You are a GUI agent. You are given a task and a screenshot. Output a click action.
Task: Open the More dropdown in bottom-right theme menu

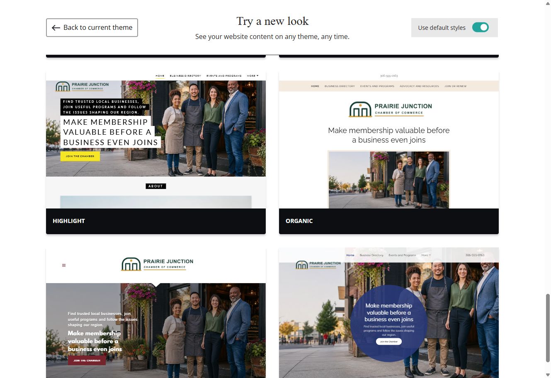pos(426,255)
